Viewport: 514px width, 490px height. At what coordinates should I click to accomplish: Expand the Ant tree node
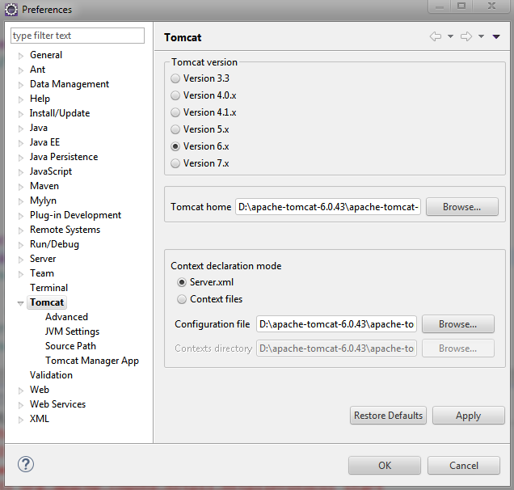click(x=21, y=70)
